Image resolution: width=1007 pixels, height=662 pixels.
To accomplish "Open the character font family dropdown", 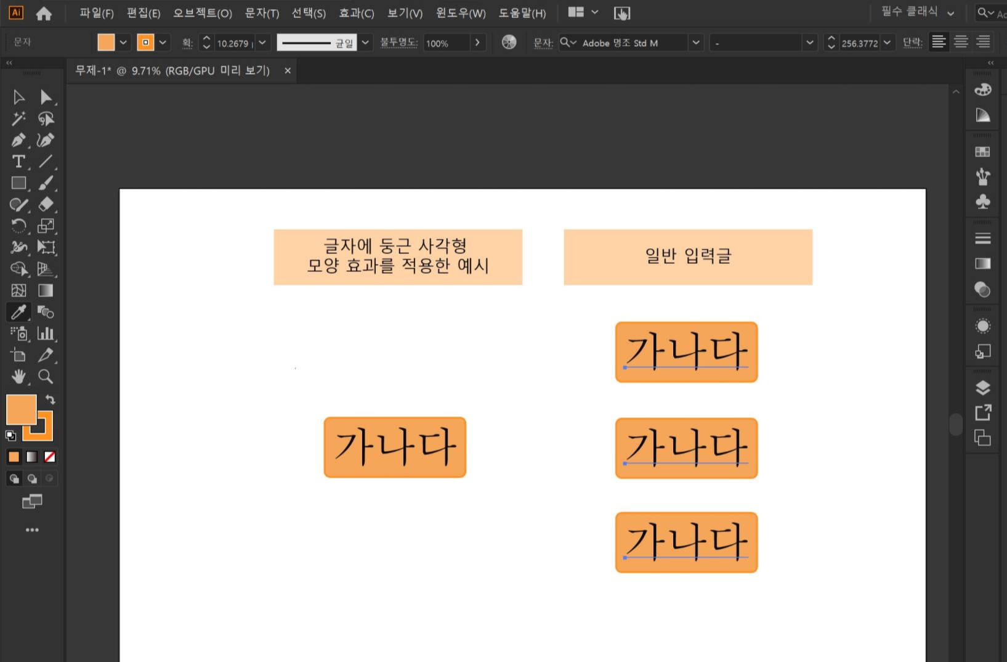I will [695, 43].
